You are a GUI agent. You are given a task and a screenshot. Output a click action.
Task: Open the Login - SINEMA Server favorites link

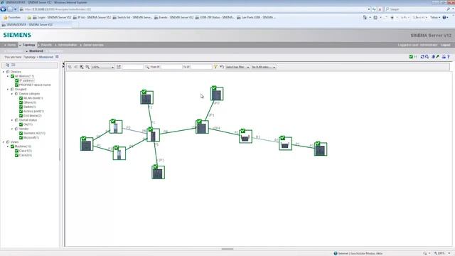(52, 17)
